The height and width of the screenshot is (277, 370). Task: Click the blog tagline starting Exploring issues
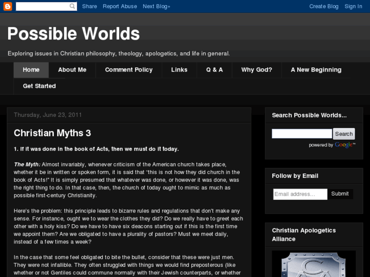coord(119,53)
